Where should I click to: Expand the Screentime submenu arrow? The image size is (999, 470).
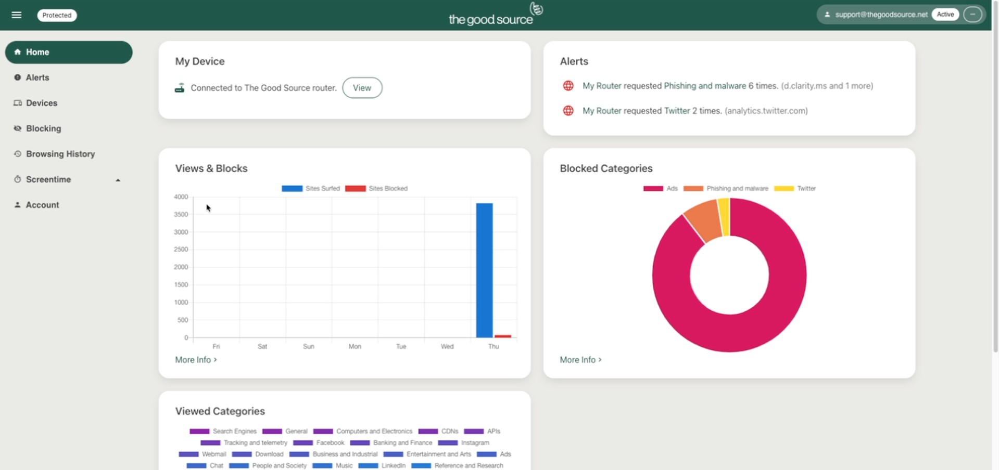click(118, 180)
